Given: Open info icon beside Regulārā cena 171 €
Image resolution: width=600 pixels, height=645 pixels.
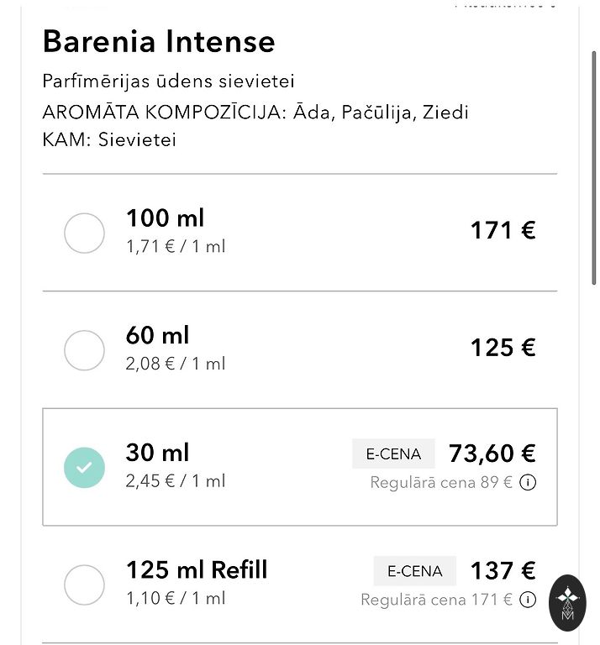Looking at the screenshot, I should coord(528,600).
